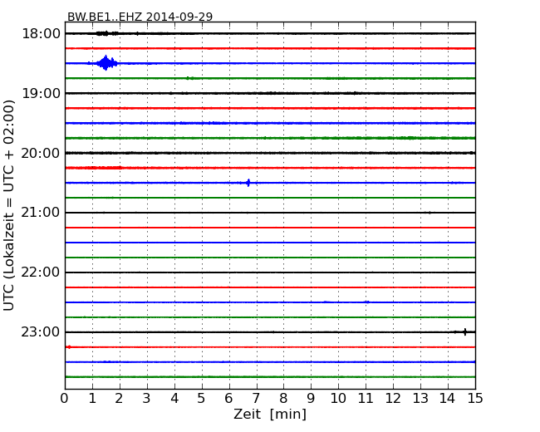
Task: Click the x-axis tick label 7
Action: coord(256,399)
